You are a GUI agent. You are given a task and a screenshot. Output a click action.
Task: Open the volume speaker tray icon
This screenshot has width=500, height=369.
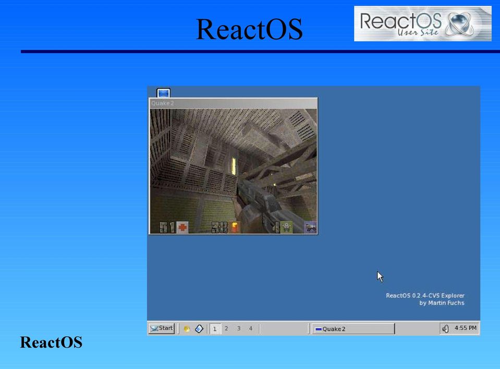[445, 328]
